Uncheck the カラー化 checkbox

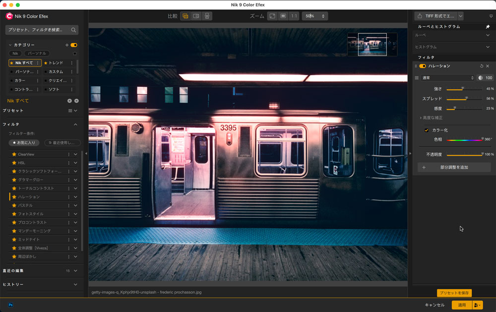tap(426, 130)
